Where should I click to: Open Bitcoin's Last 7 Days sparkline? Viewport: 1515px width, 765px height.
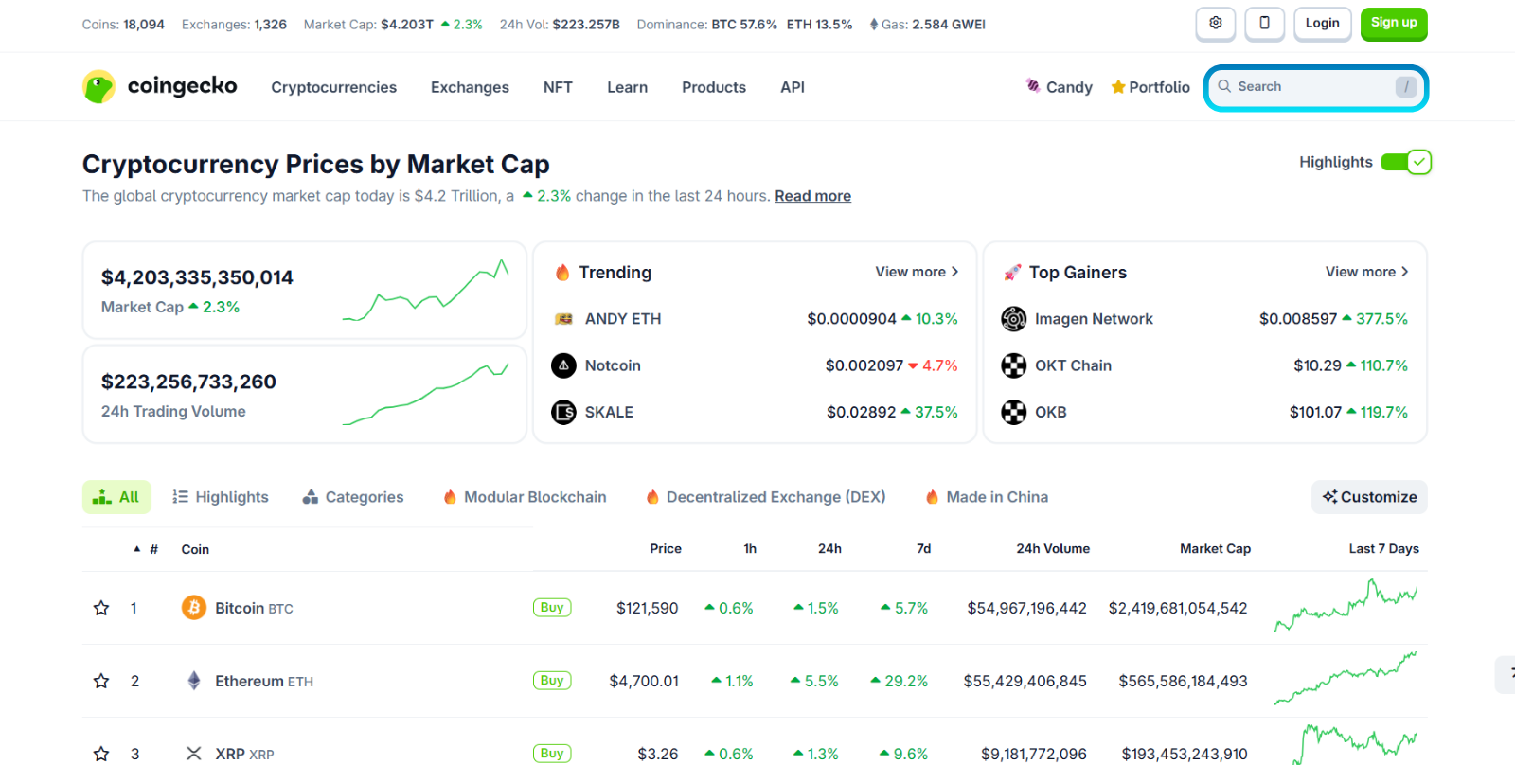coord(1346,607)
